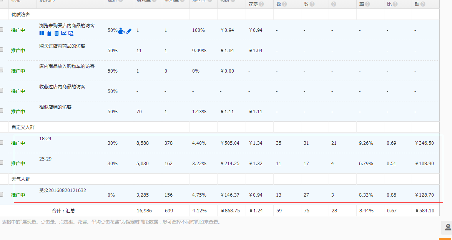Viewport: 452px width, 240px height.
Task: Click help icon next to 比 header
Action: [395, 4]
